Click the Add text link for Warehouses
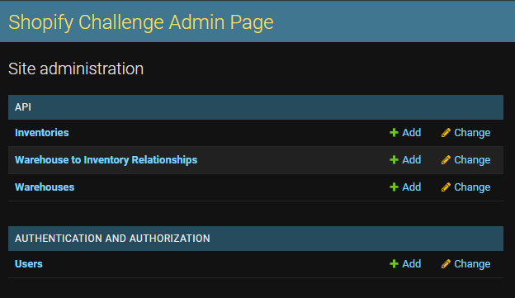Screen dimensions: 515x298 (412, 187)
